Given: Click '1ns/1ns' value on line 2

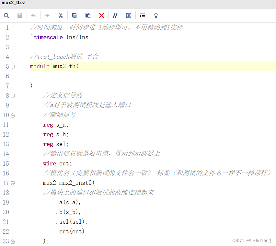Looking at the screenshot, I should click(77, 37).
